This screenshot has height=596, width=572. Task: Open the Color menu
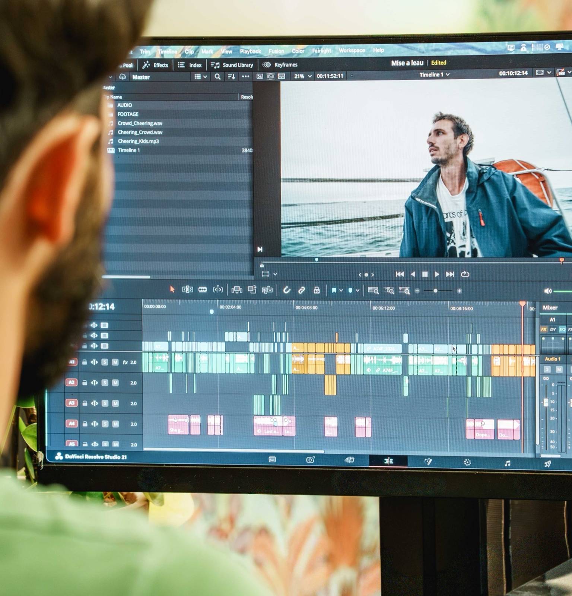point(298,51)
